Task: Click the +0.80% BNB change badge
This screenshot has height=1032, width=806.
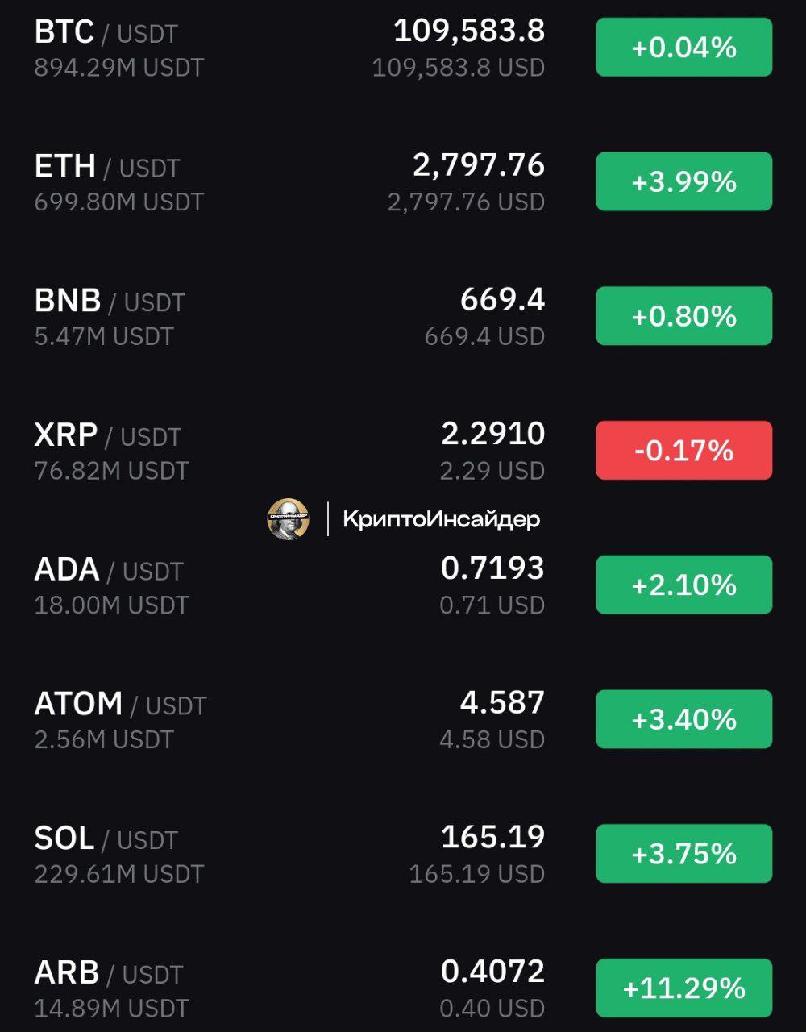Action: pyautogui.click(x=684, y=316)
